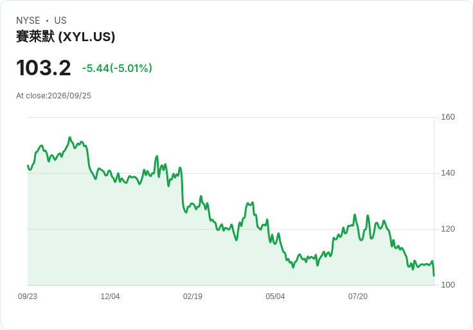Viewport: 473px width, 330px height.
Task: Click the -5.44(-5.01%) price change text
Action: tap(117, 68)
